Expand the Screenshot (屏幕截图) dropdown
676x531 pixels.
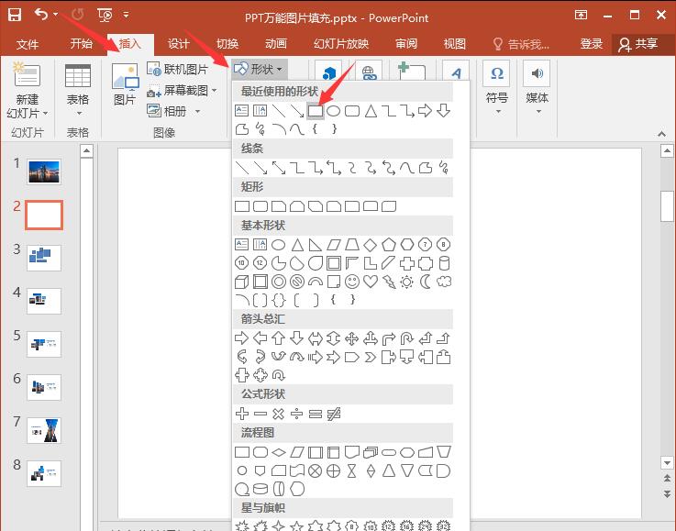pyautogui.click(x=215, y=90)
